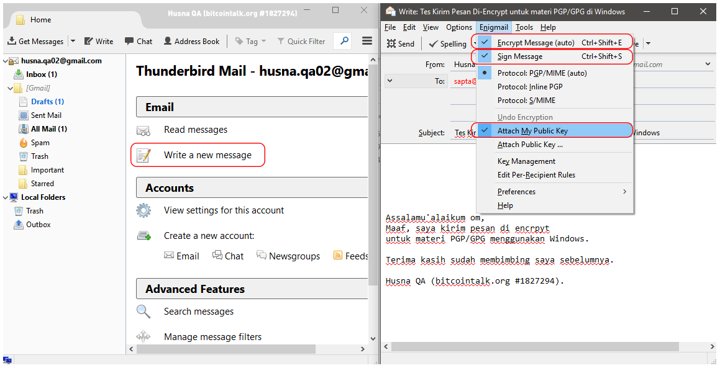Viewport: 720px width, 368px height.
Task: Choose Edit Per-Recipient Rules menu entry
Action: (x=555, y=175)
